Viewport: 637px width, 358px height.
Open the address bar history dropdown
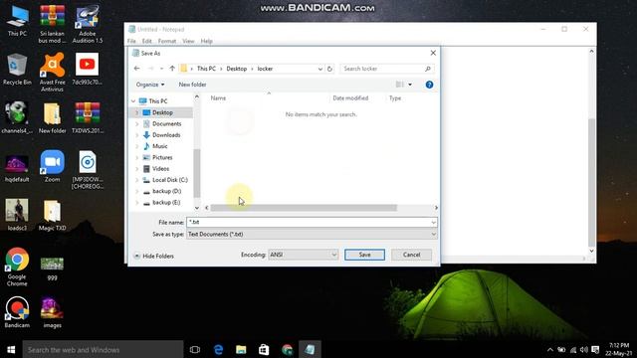click(x=320, y=69)
